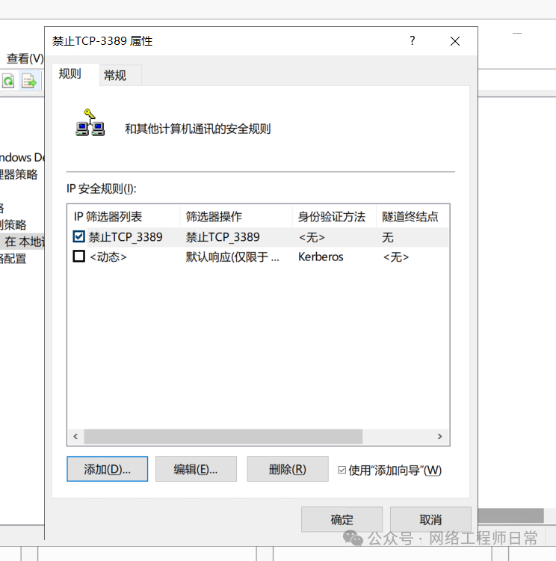
Task: Close the 禁止TCP-3389 属性 dialog
Action: [455, 41]
